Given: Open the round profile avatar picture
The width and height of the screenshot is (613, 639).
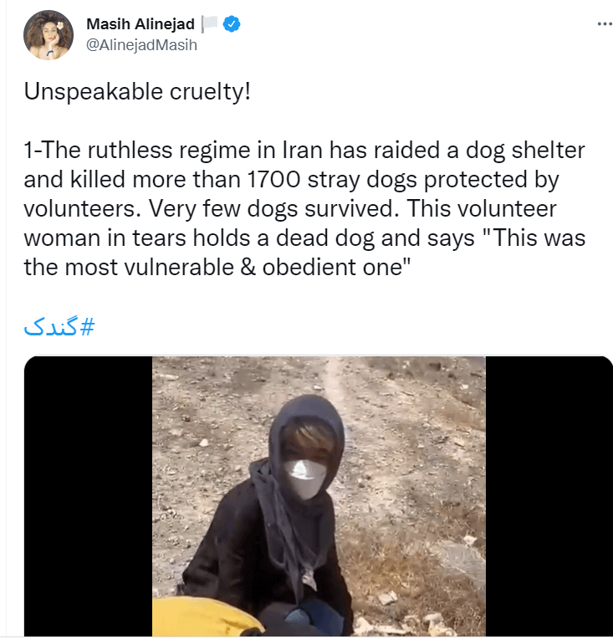Looking at the screenshot, I should (x=49, y=35).
